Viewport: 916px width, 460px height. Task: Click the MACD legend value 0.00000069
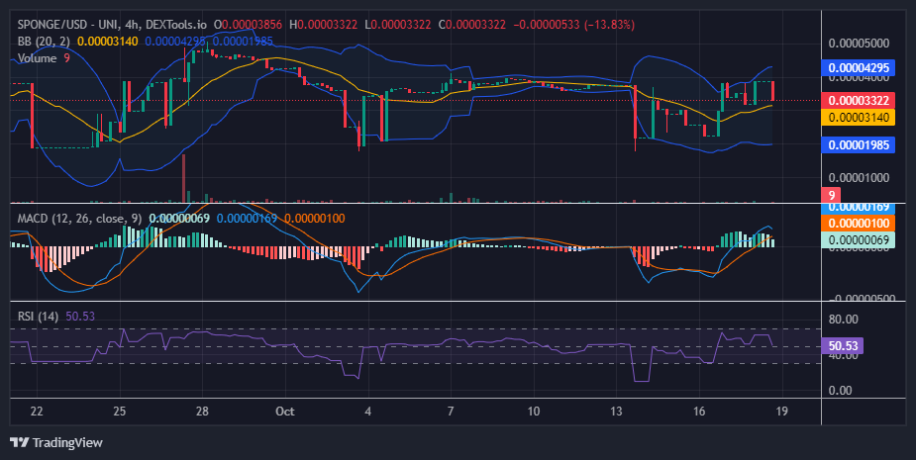179,219
